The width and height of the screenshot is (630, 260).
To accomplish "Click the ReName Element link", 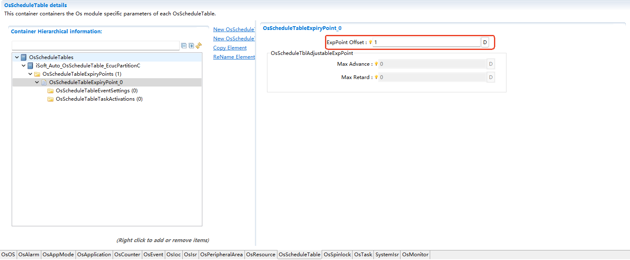I will click(234, 57).
